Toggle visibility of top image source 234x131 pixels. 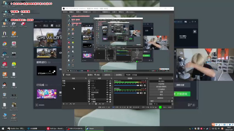pos(107,81)
